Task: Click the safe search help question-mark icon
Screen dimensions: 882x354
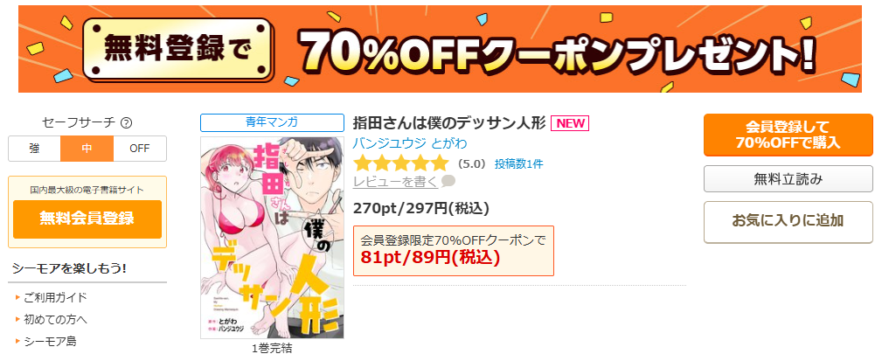Action: (127, 122)
